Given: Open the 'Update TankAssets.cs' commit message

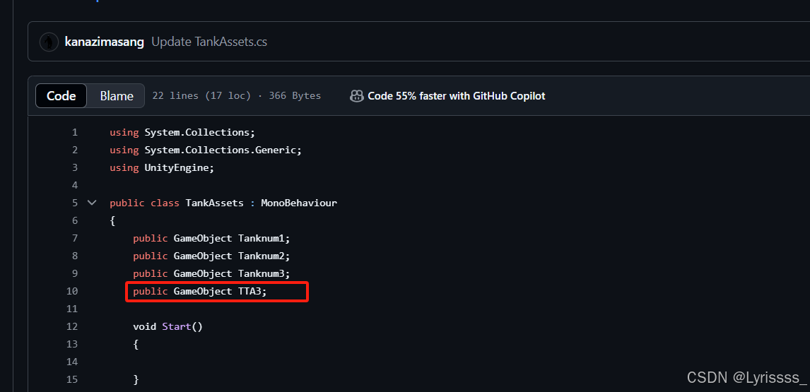Looking at the screenshot, I should pyautogui.click(x=209, y=42).
